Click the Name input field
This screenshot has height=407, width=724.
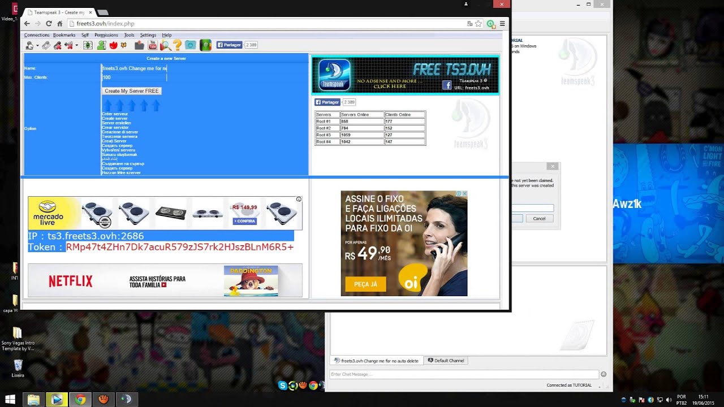pos(134,68)
